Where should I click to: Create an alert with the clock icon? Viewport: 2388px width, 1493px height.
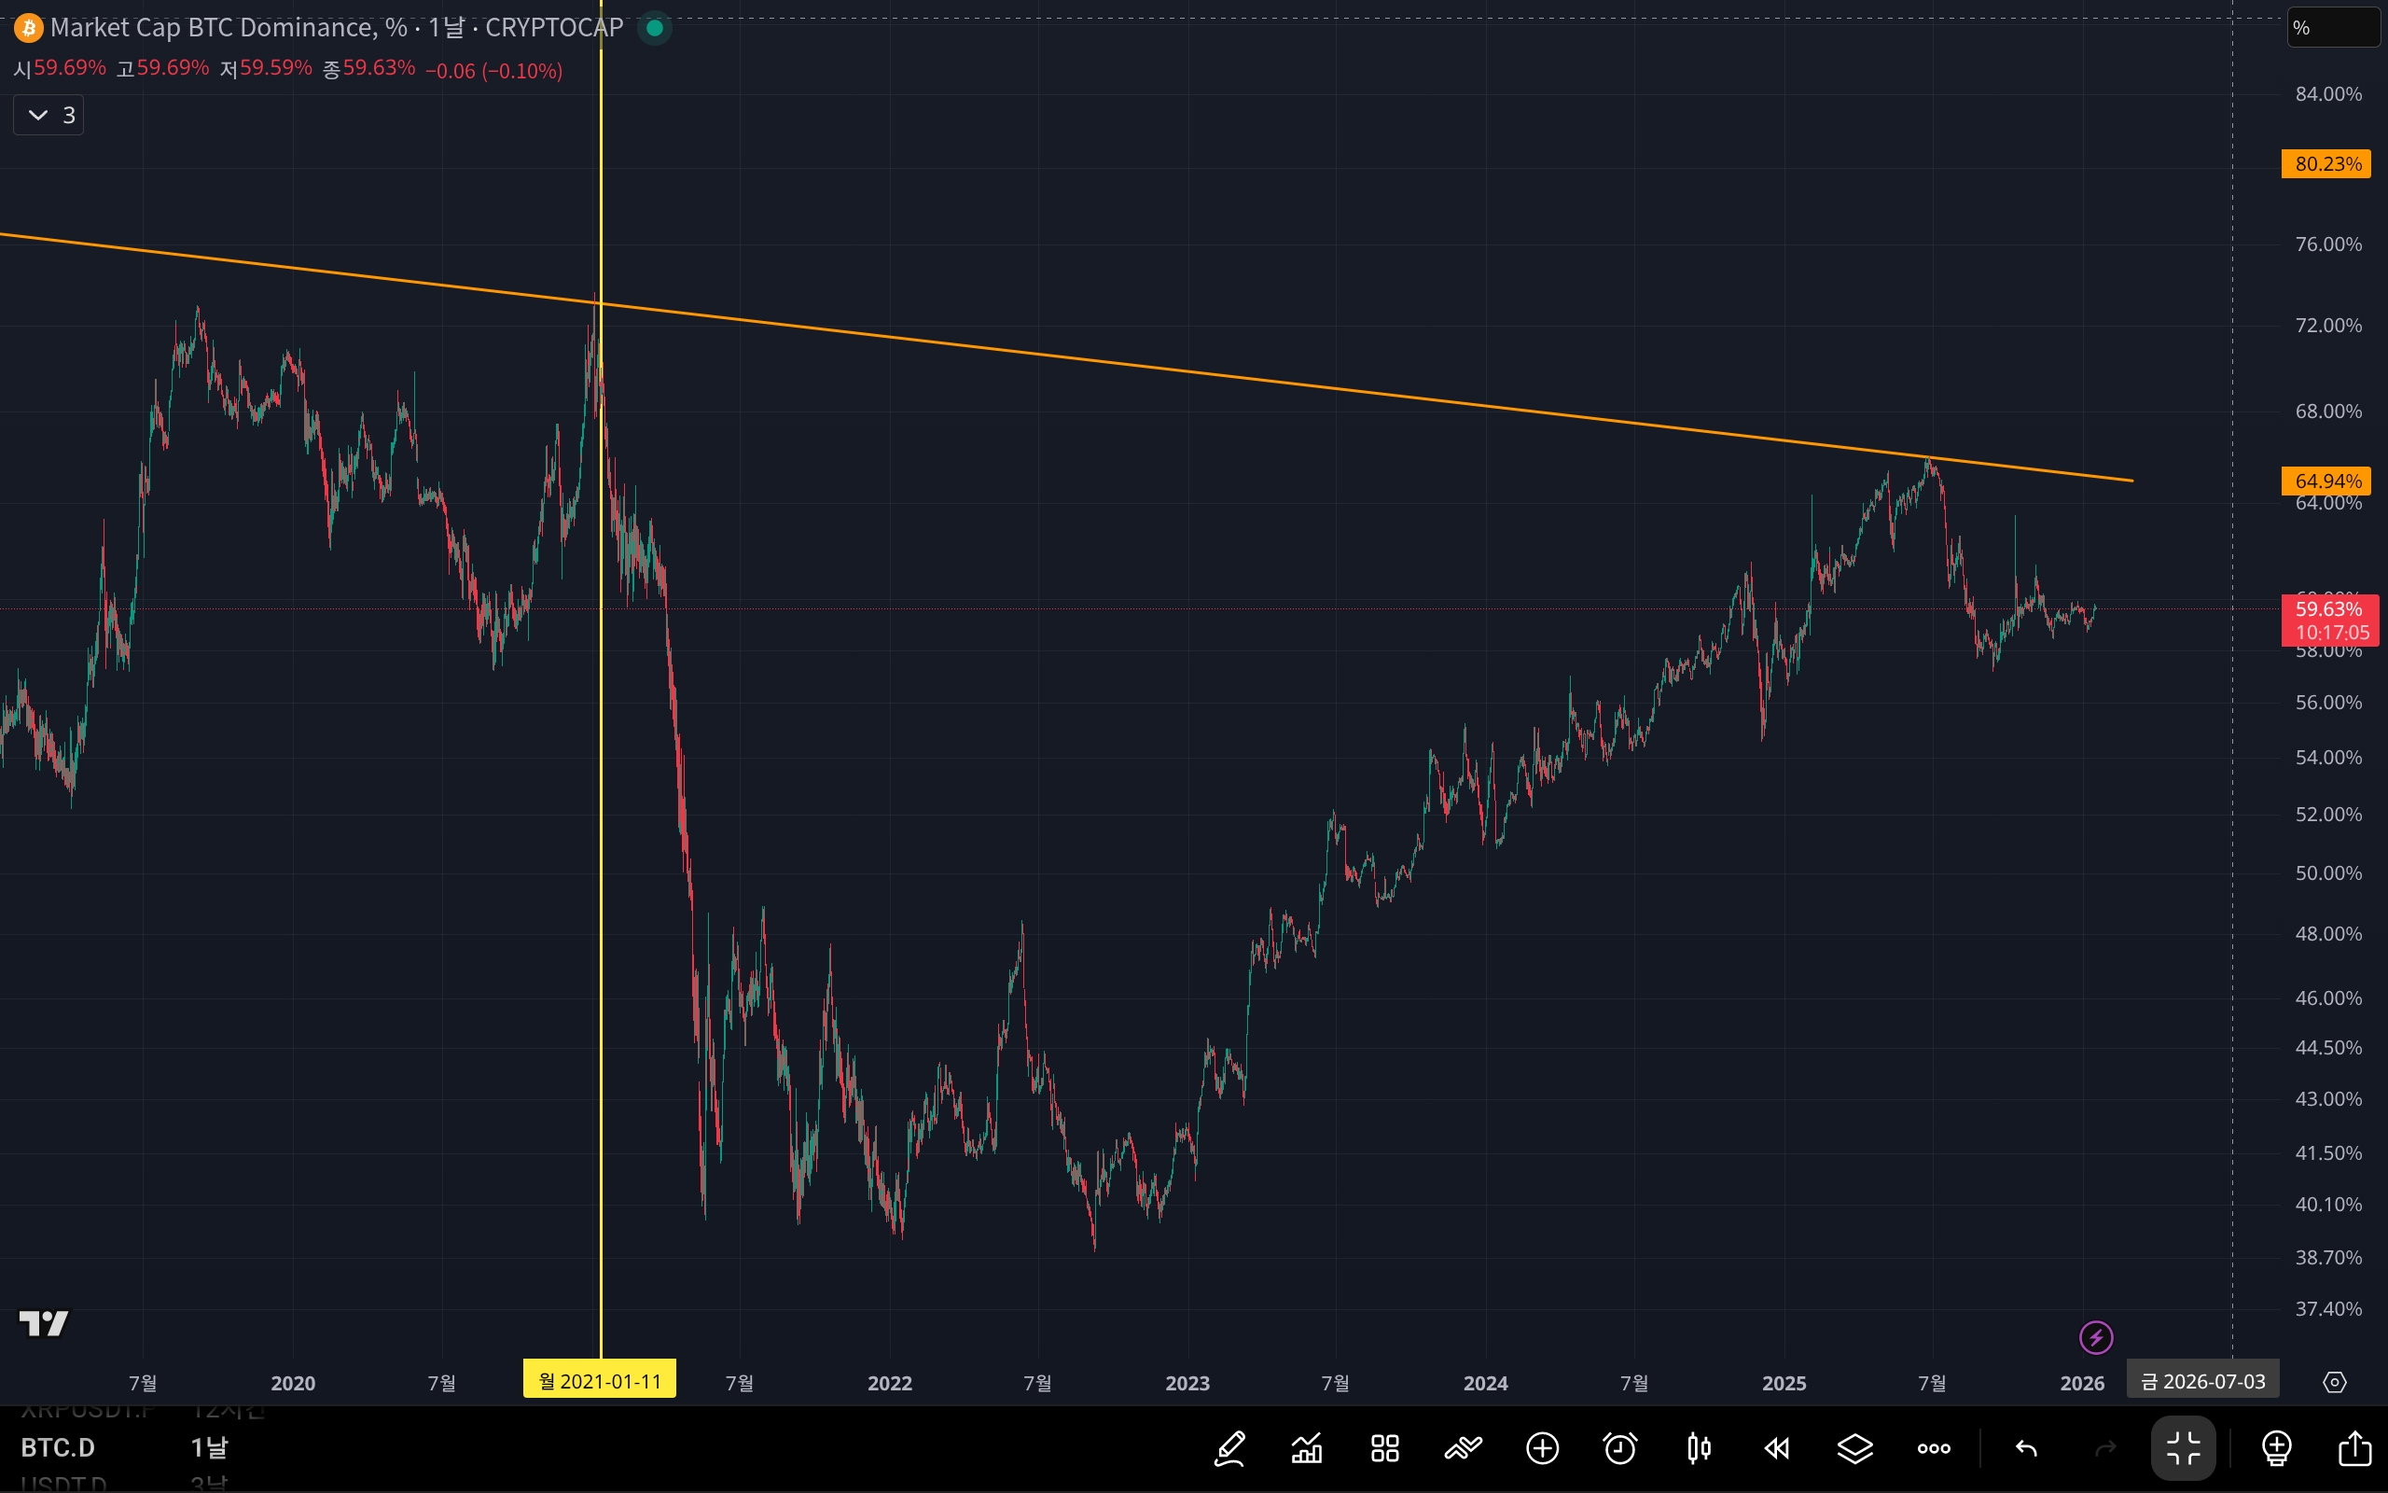1620,1448
